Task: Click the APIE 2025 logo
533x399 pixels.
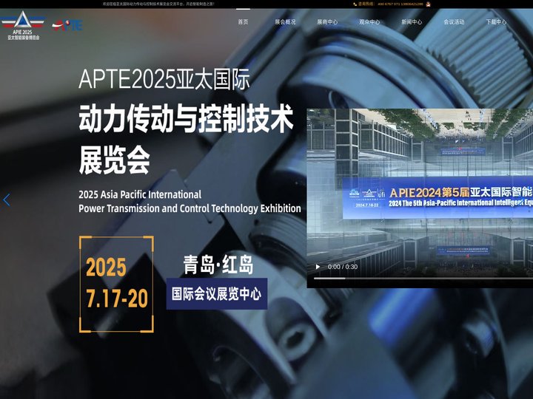Action: [x=23, y=25]
